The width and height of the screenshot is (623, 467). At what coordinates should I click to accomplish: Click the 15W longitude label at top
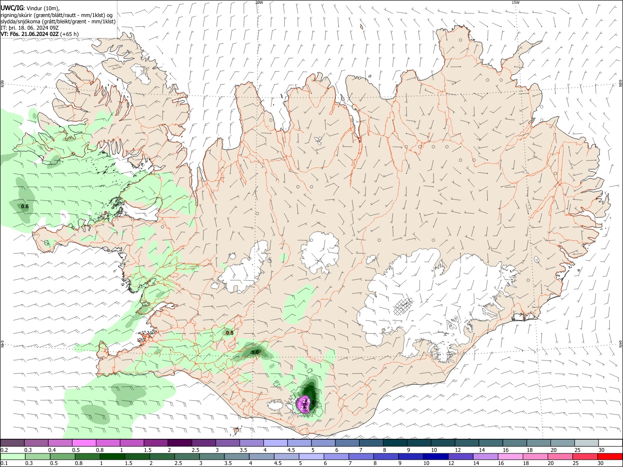click(x=515, y=2)
